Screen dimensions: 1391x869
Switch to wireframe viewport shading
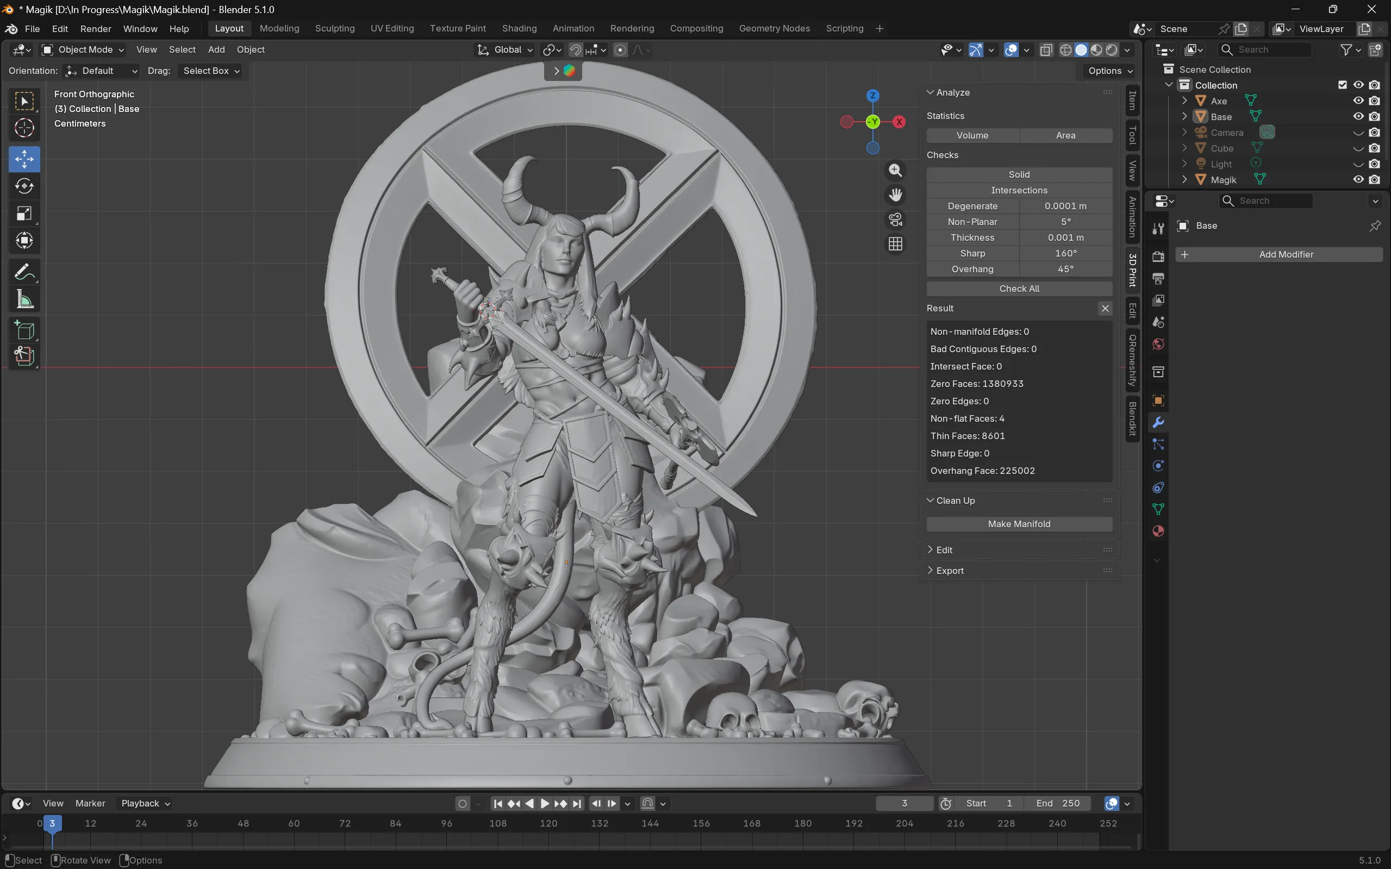click(x=1065, y=50)
